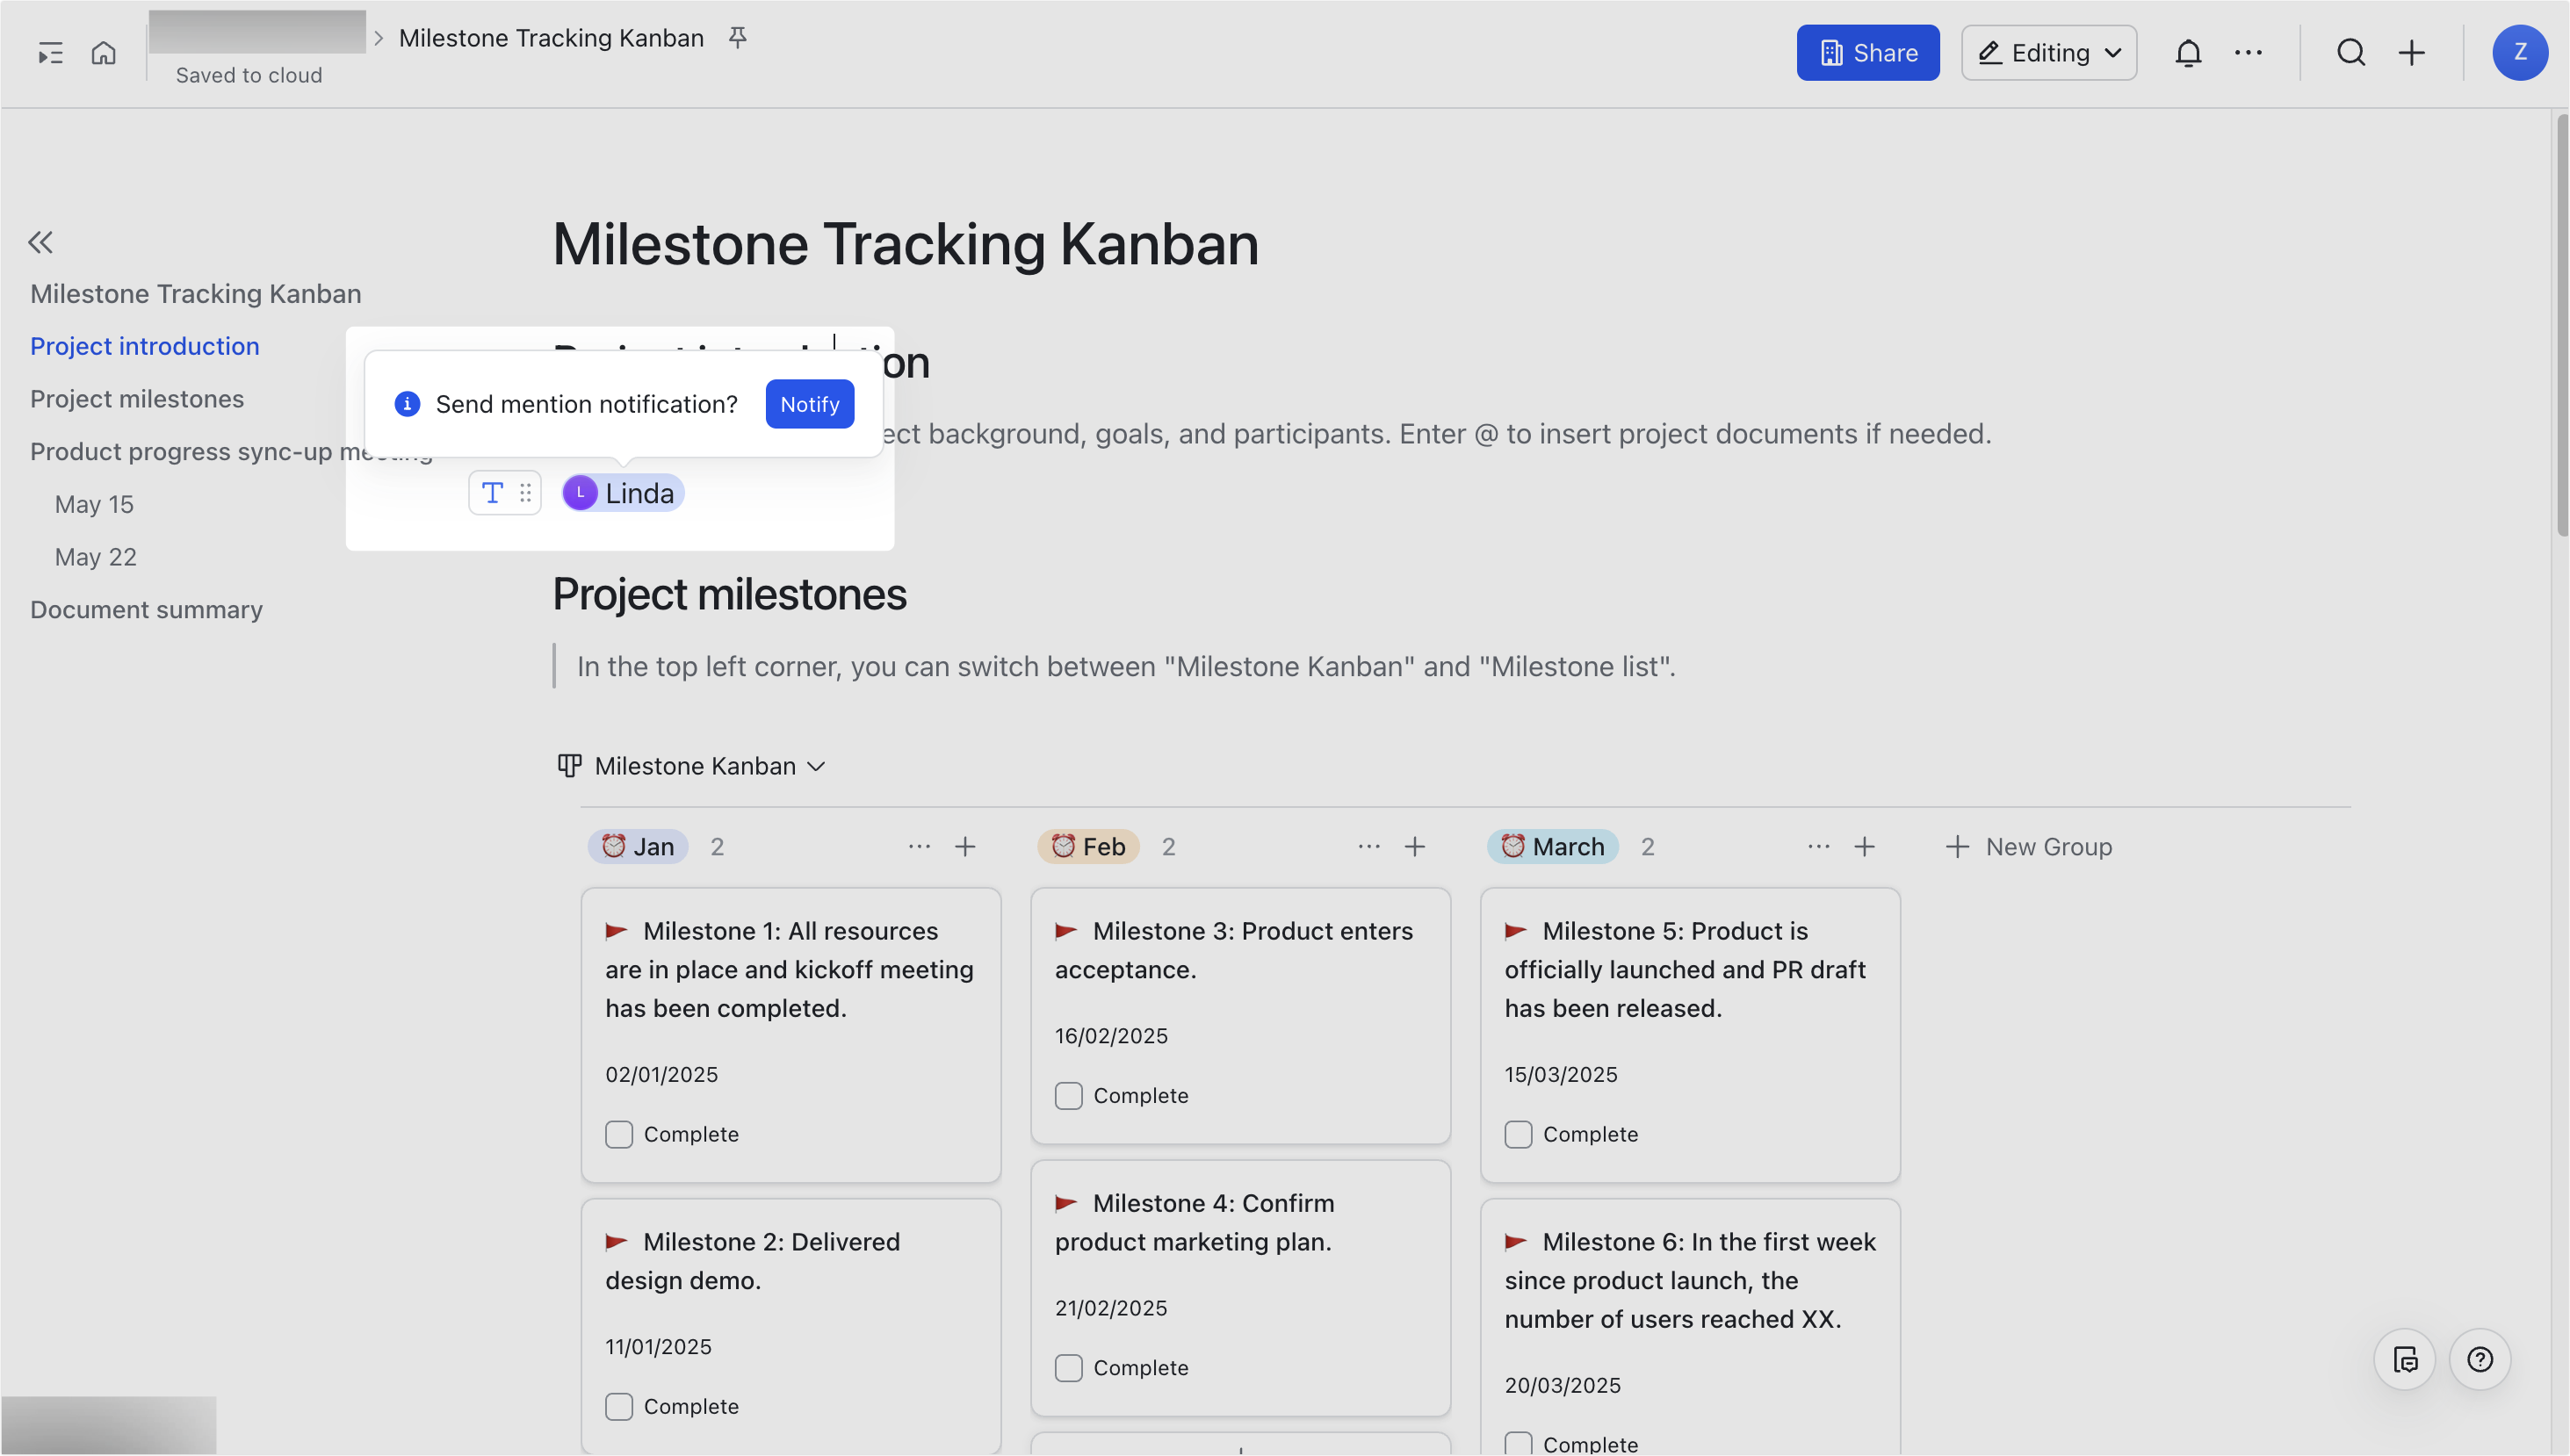Open the Editing mode dropdown
Image resolution: width=2570 pixels, height=1456 pixels.
2049,53
